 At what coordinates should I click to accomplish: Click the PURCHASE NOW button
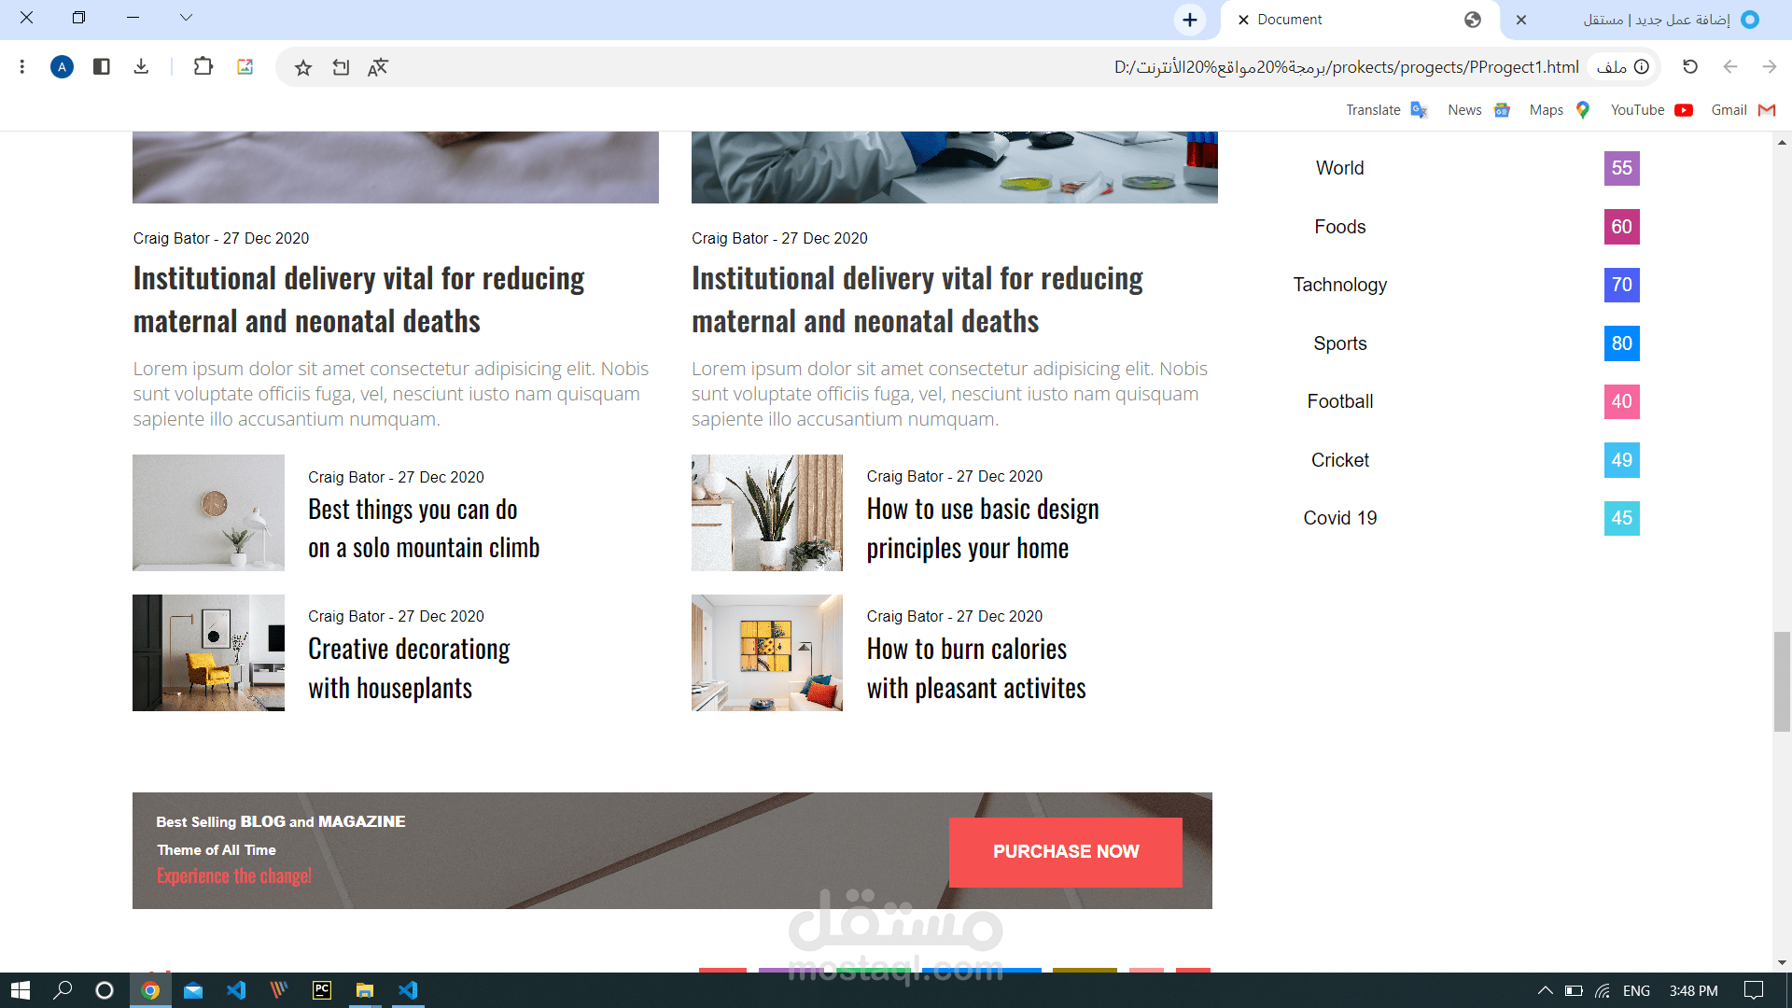point(1065,851)
